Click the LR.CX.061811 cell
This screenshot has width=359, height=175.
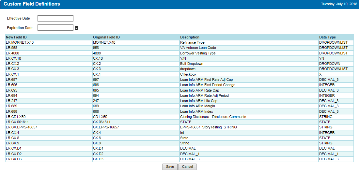(49, 122)
